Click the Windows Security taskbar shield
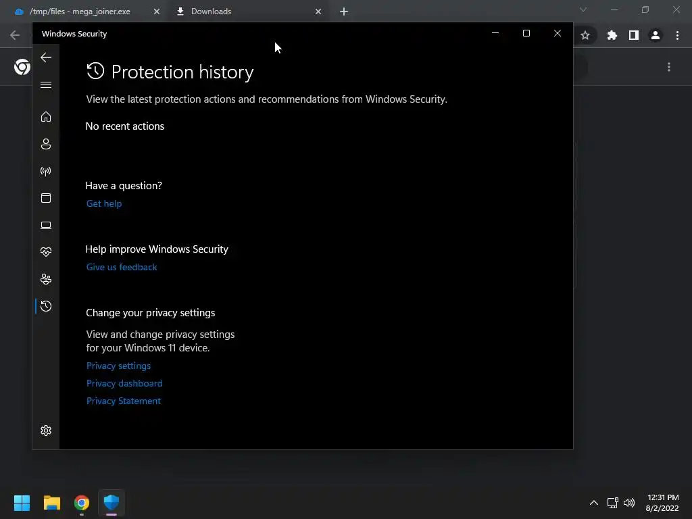Screen dimensions: 692x519 click(112, 503)
